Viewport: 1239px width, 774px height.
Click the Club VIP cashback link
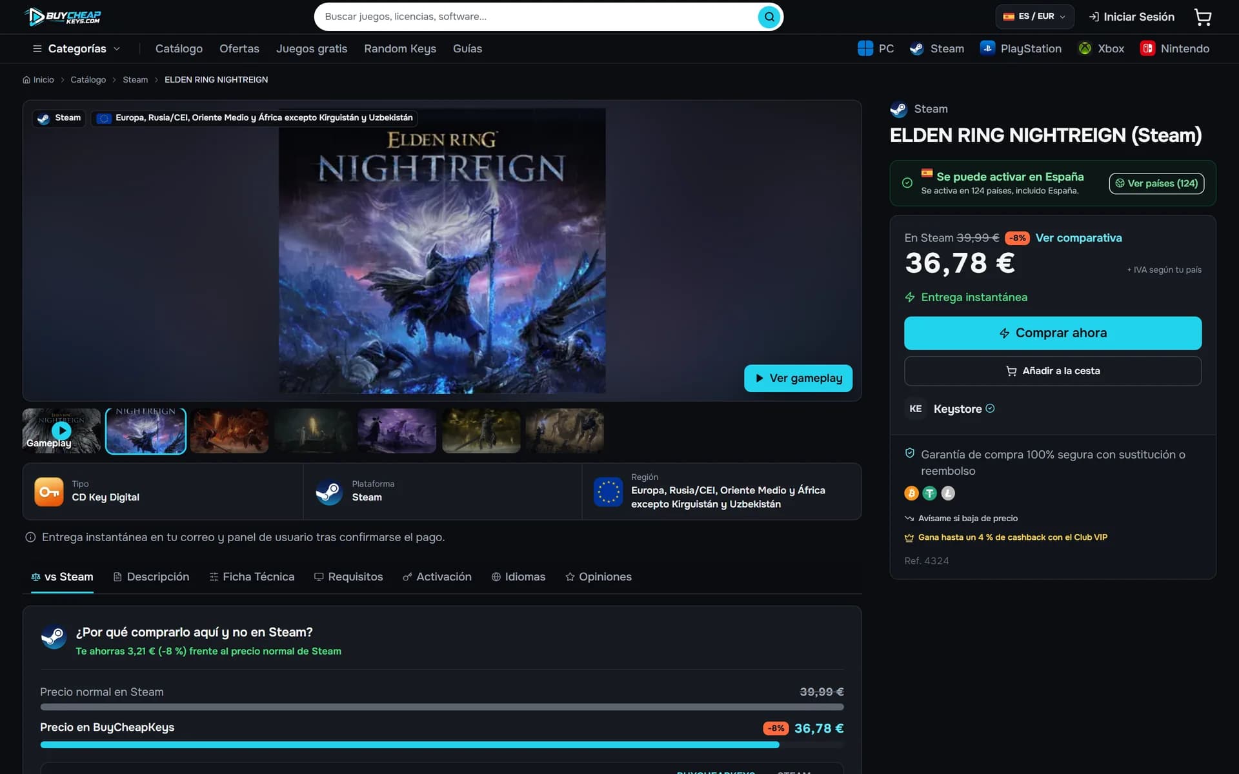point(1006,537)
